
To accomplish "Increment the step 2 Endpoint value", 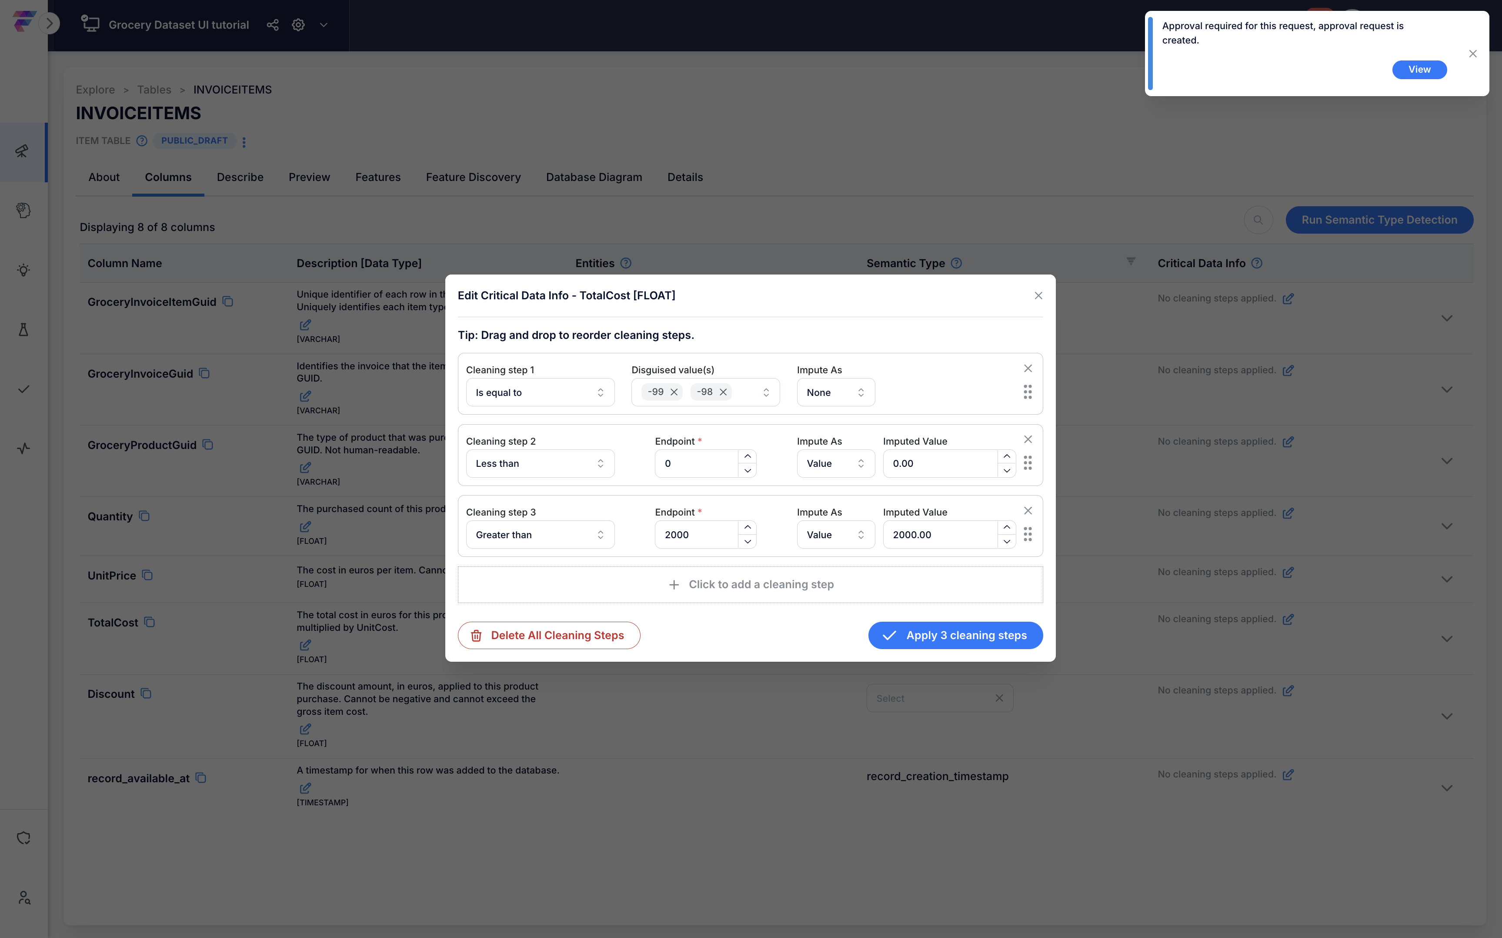I will (748, 456).
